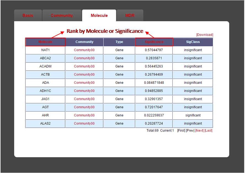This screenshot has width=245, height=173.
Task: Click significance value 0.20287724
Action: coord(154,123)
